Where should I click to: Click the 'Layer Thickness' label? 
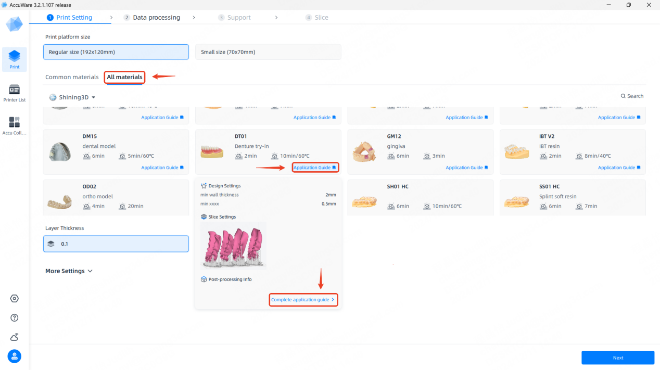pos(65,228)
